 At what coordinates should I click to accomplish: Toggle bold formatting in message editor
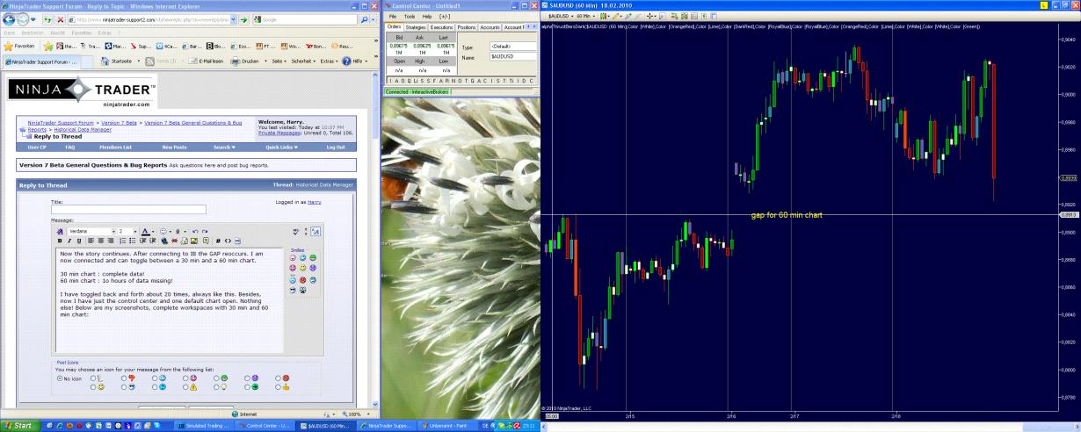[60, 241]
